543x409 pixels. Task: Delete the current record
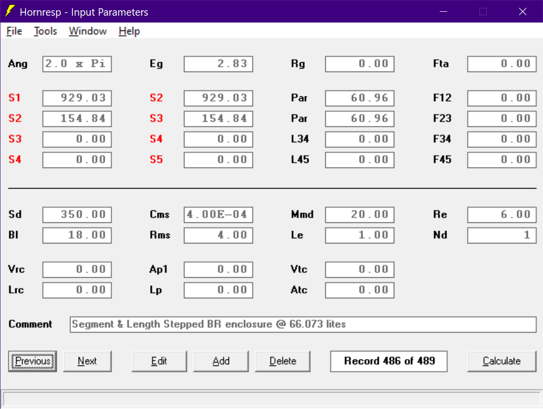(x=283, y=361)
